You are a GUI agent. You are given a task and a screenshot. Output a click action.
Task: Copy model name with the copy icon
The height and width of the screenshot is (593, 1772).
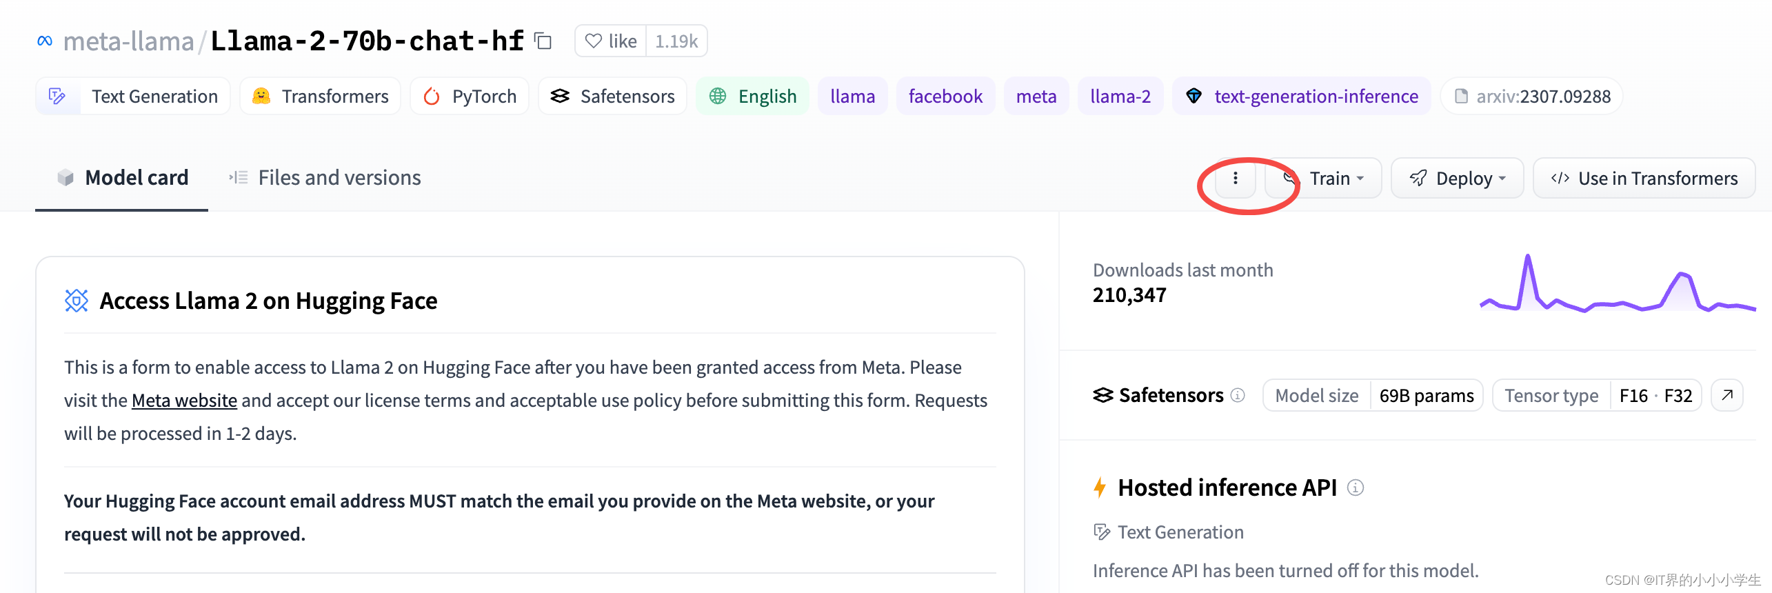point(543,41)
